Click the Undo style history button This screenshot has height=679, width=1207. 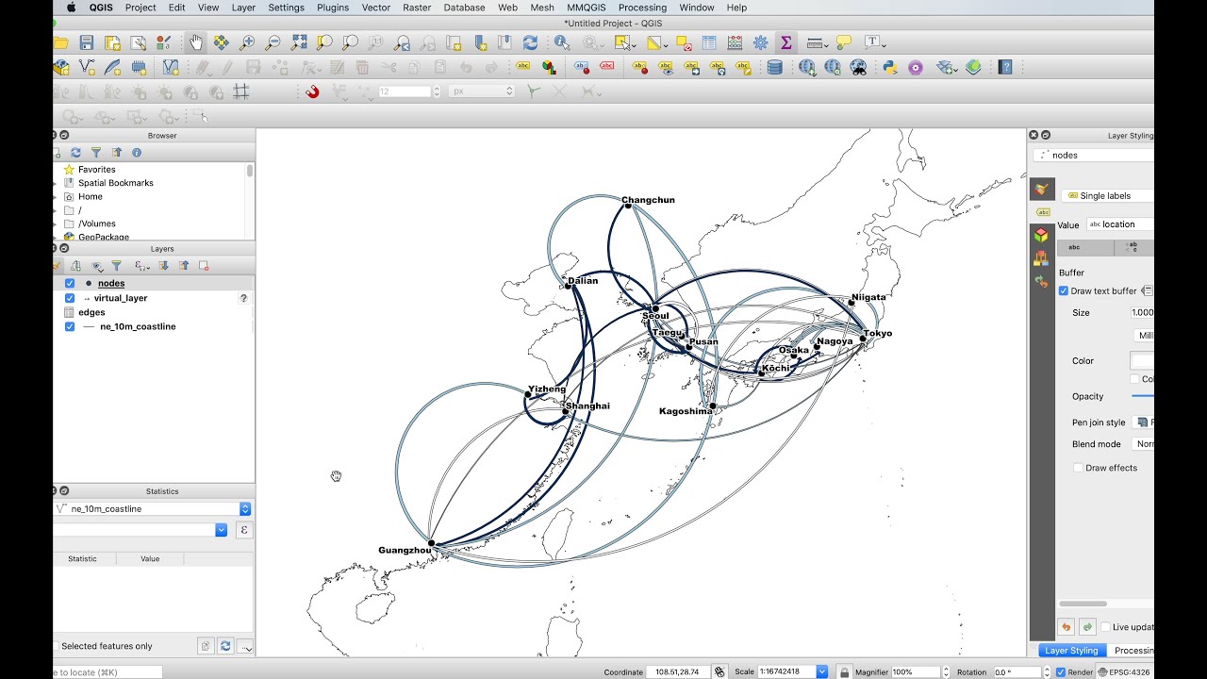[x=1066, y=627]
